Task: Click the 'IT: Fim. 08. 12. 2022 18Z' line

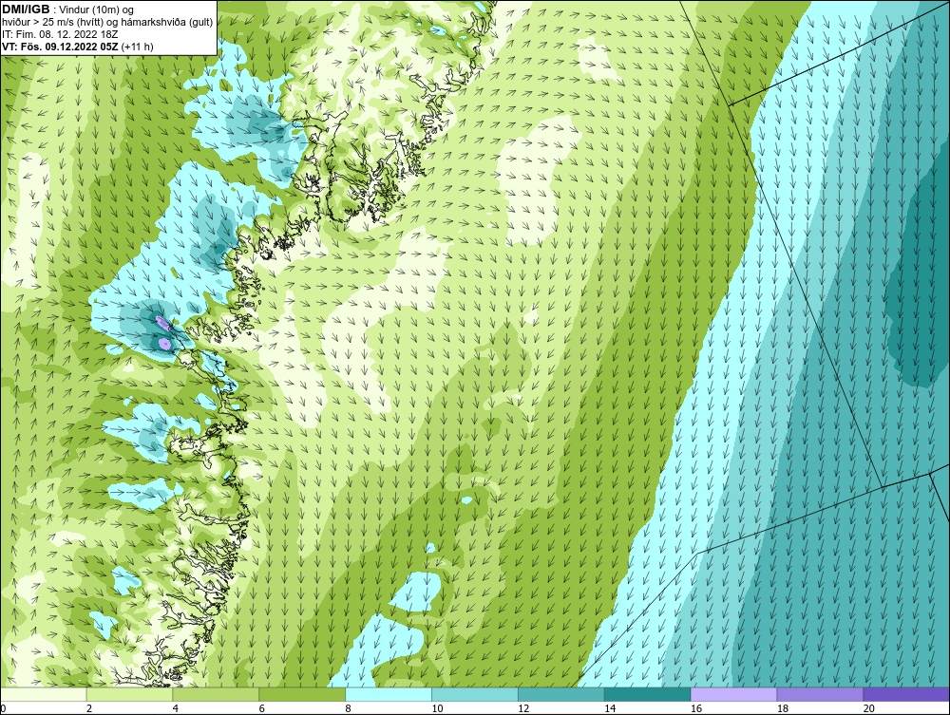Action: (x=60, y=34)
